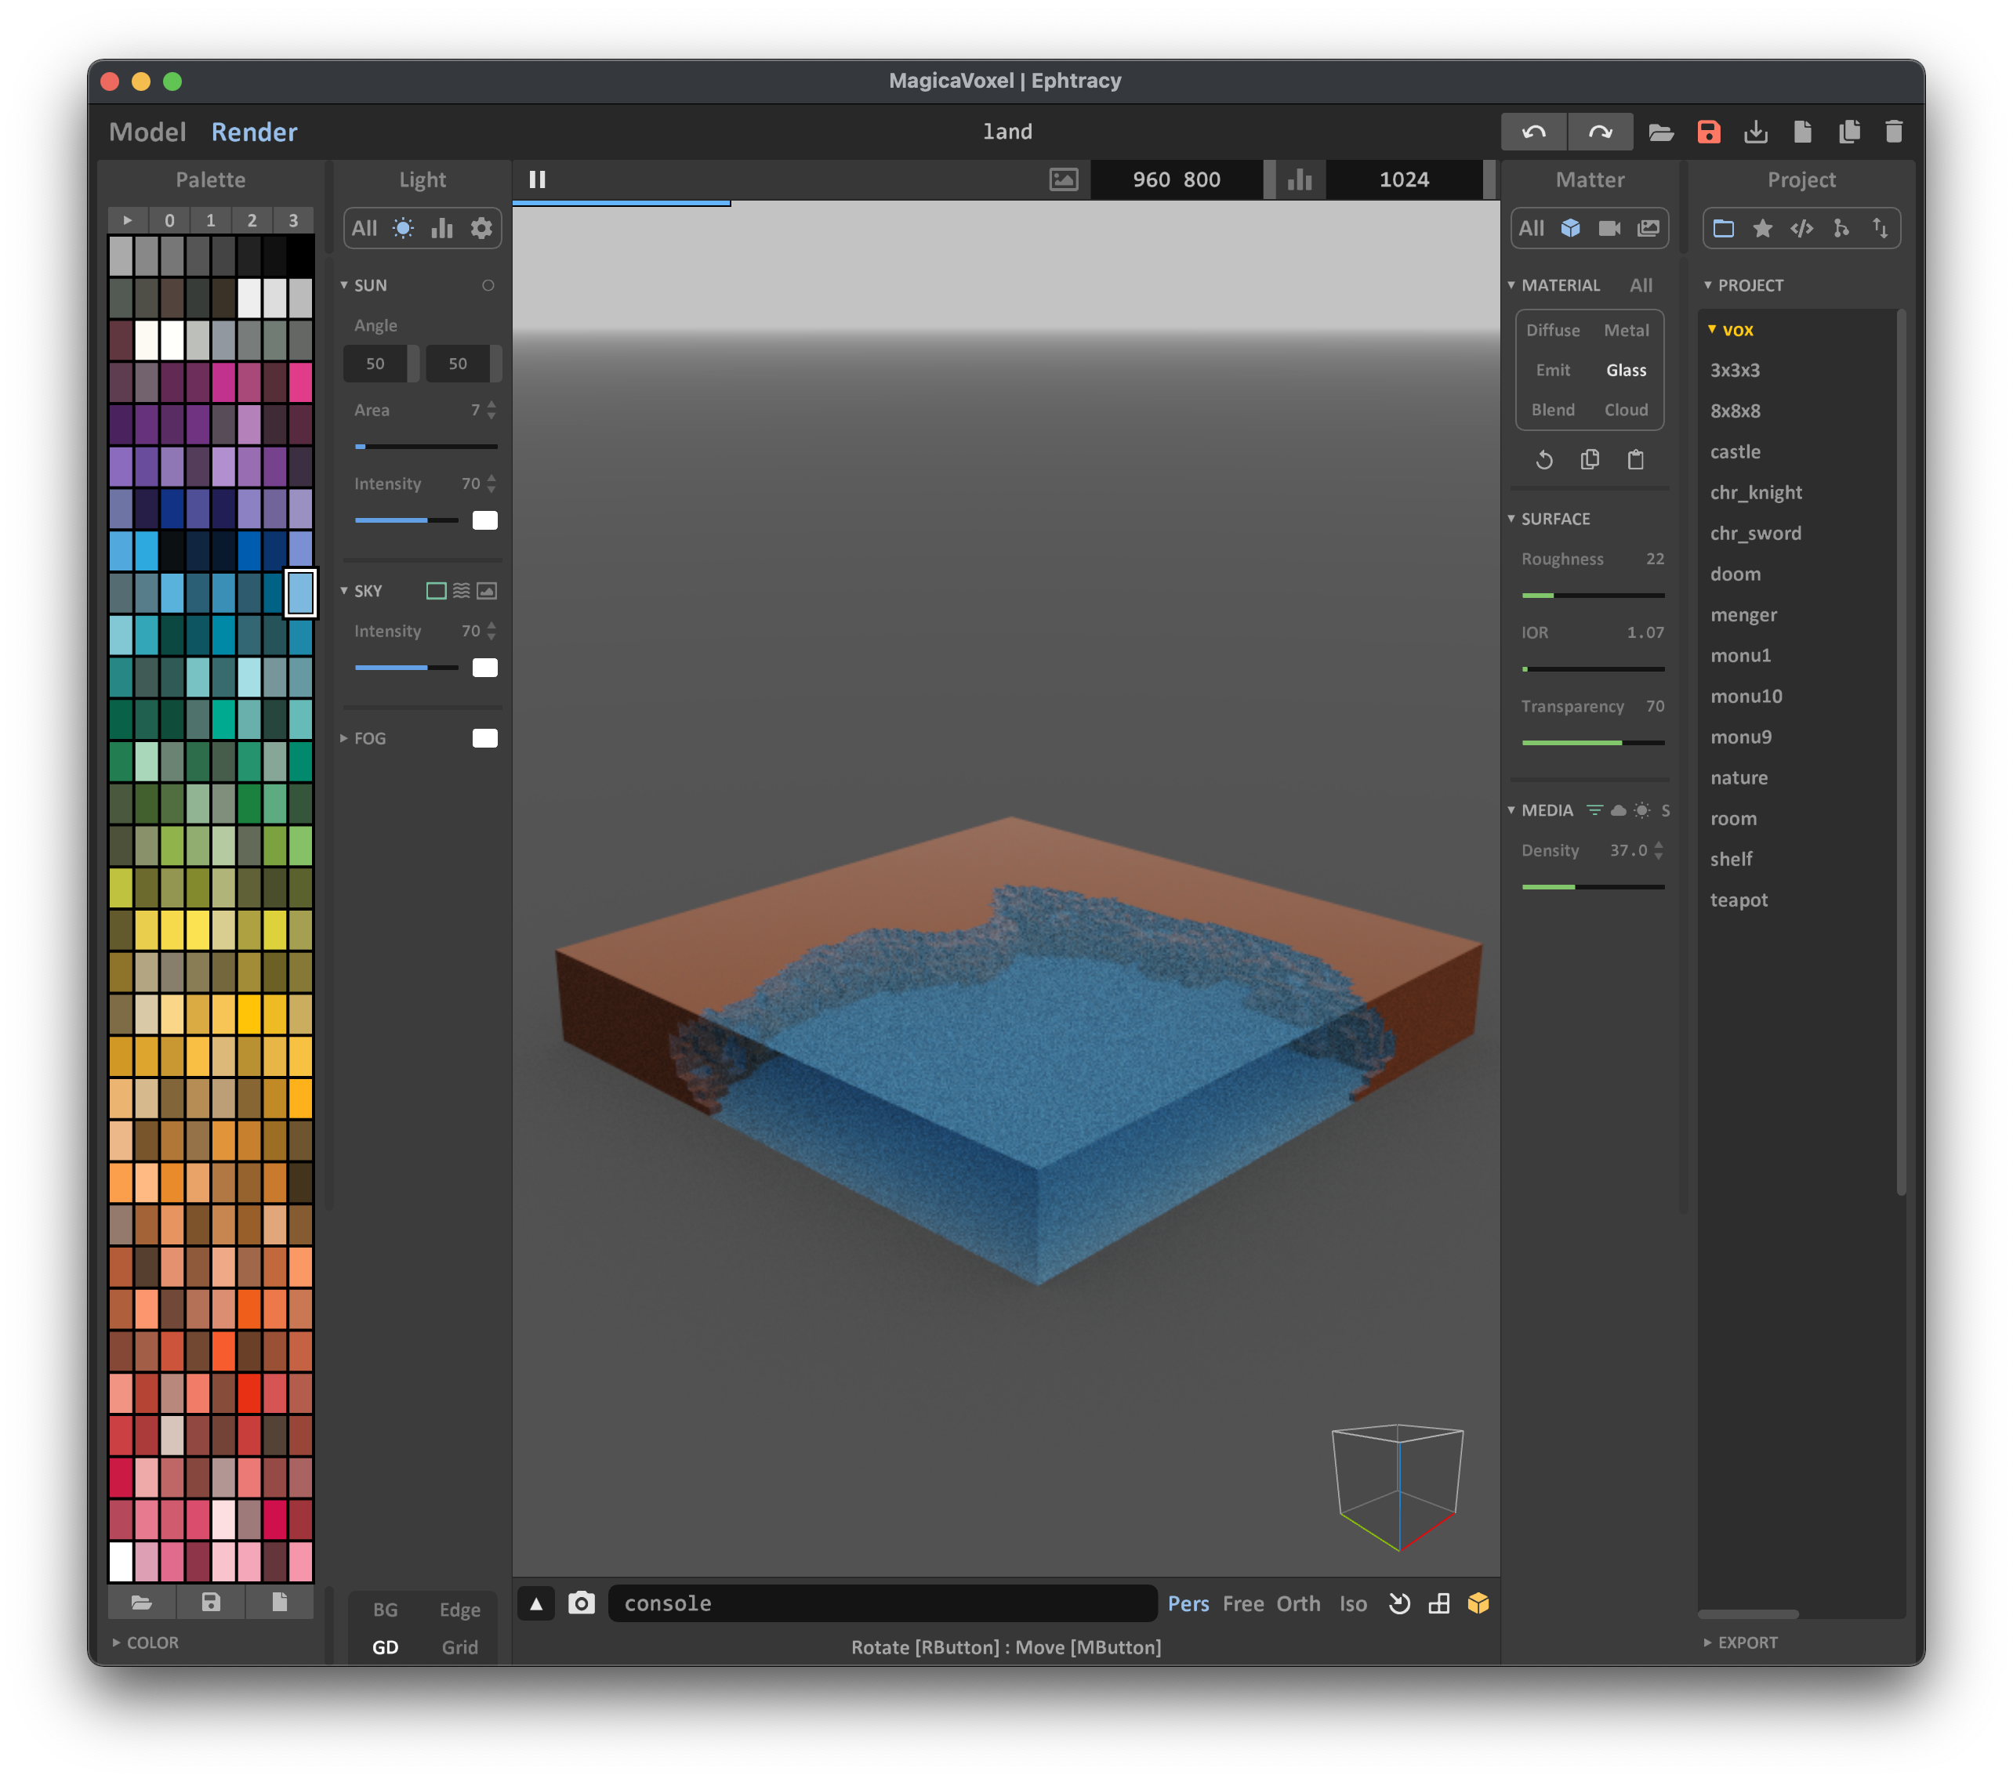Open the castle vox file
2013x1782 pixels.
[1734, 451]
